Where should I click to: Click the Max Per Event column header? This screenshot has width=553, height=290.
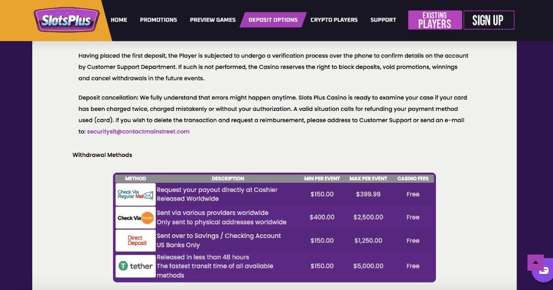pos(368,179)
